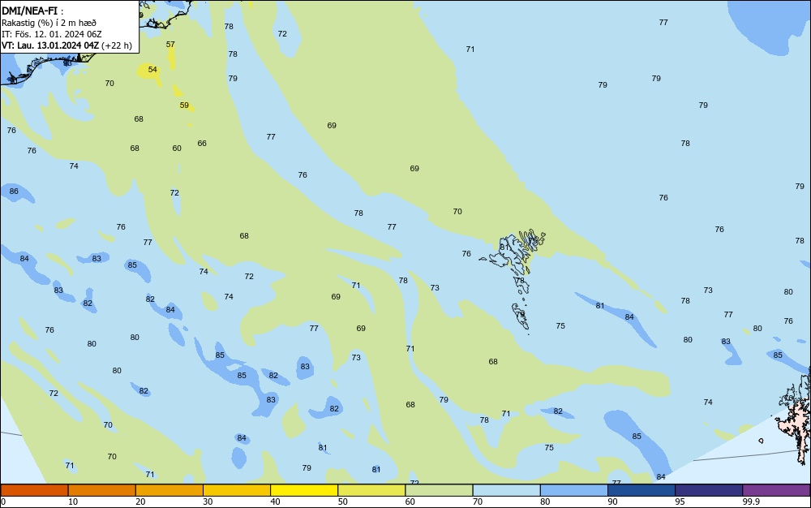Click the humidity value 57 on the map
The image size is (811, 508).
[x=170, y=45]
